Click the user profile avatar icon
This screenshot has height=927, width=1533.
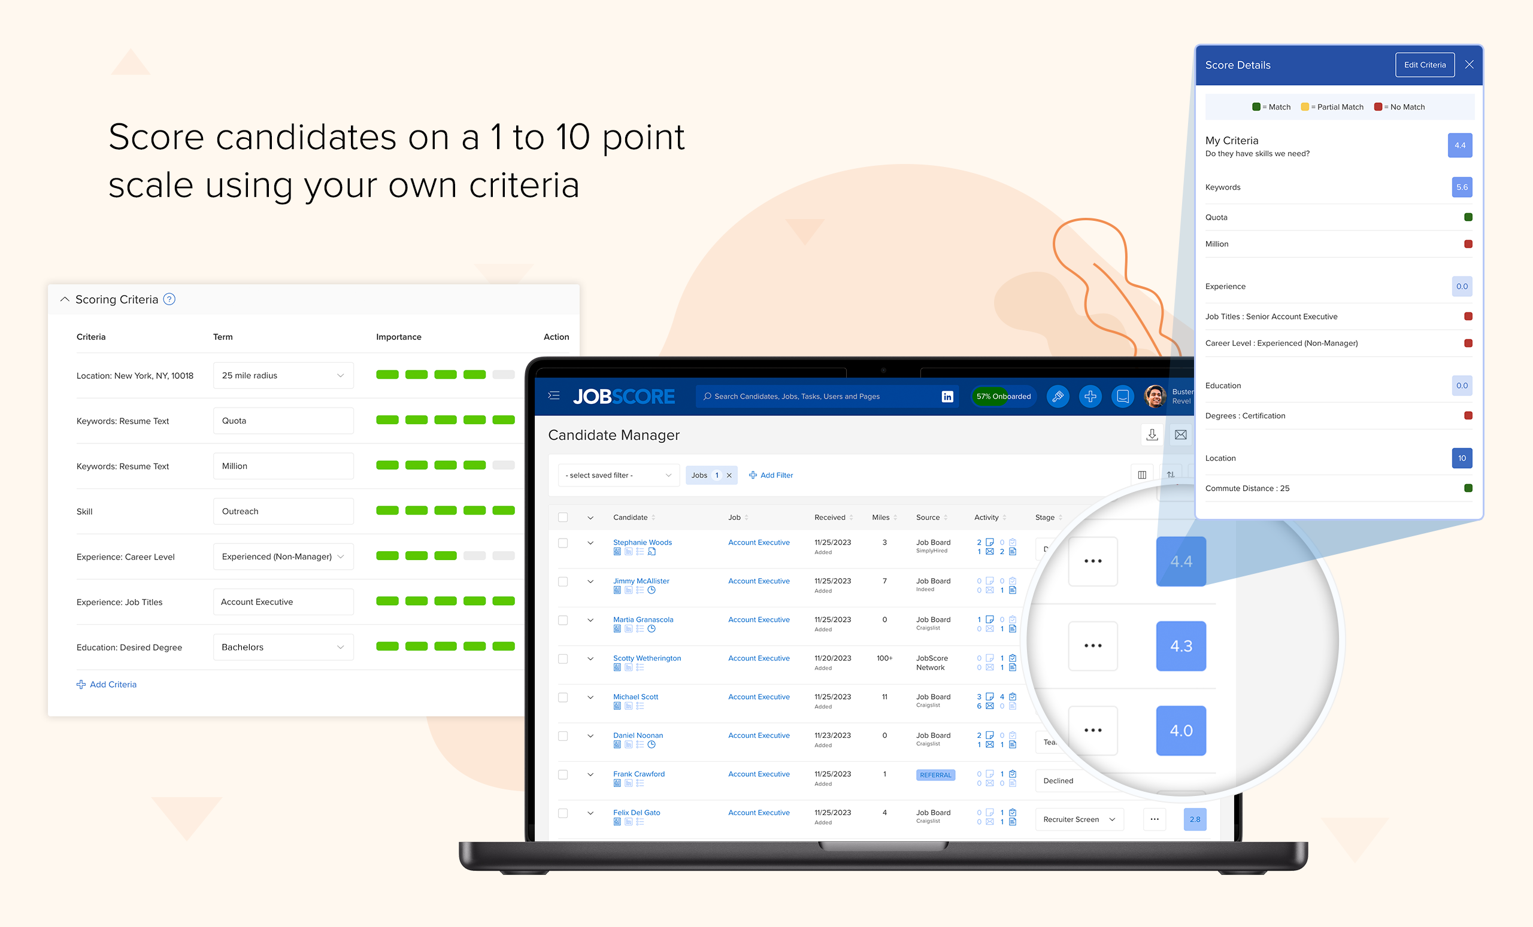coord(1155,396)
